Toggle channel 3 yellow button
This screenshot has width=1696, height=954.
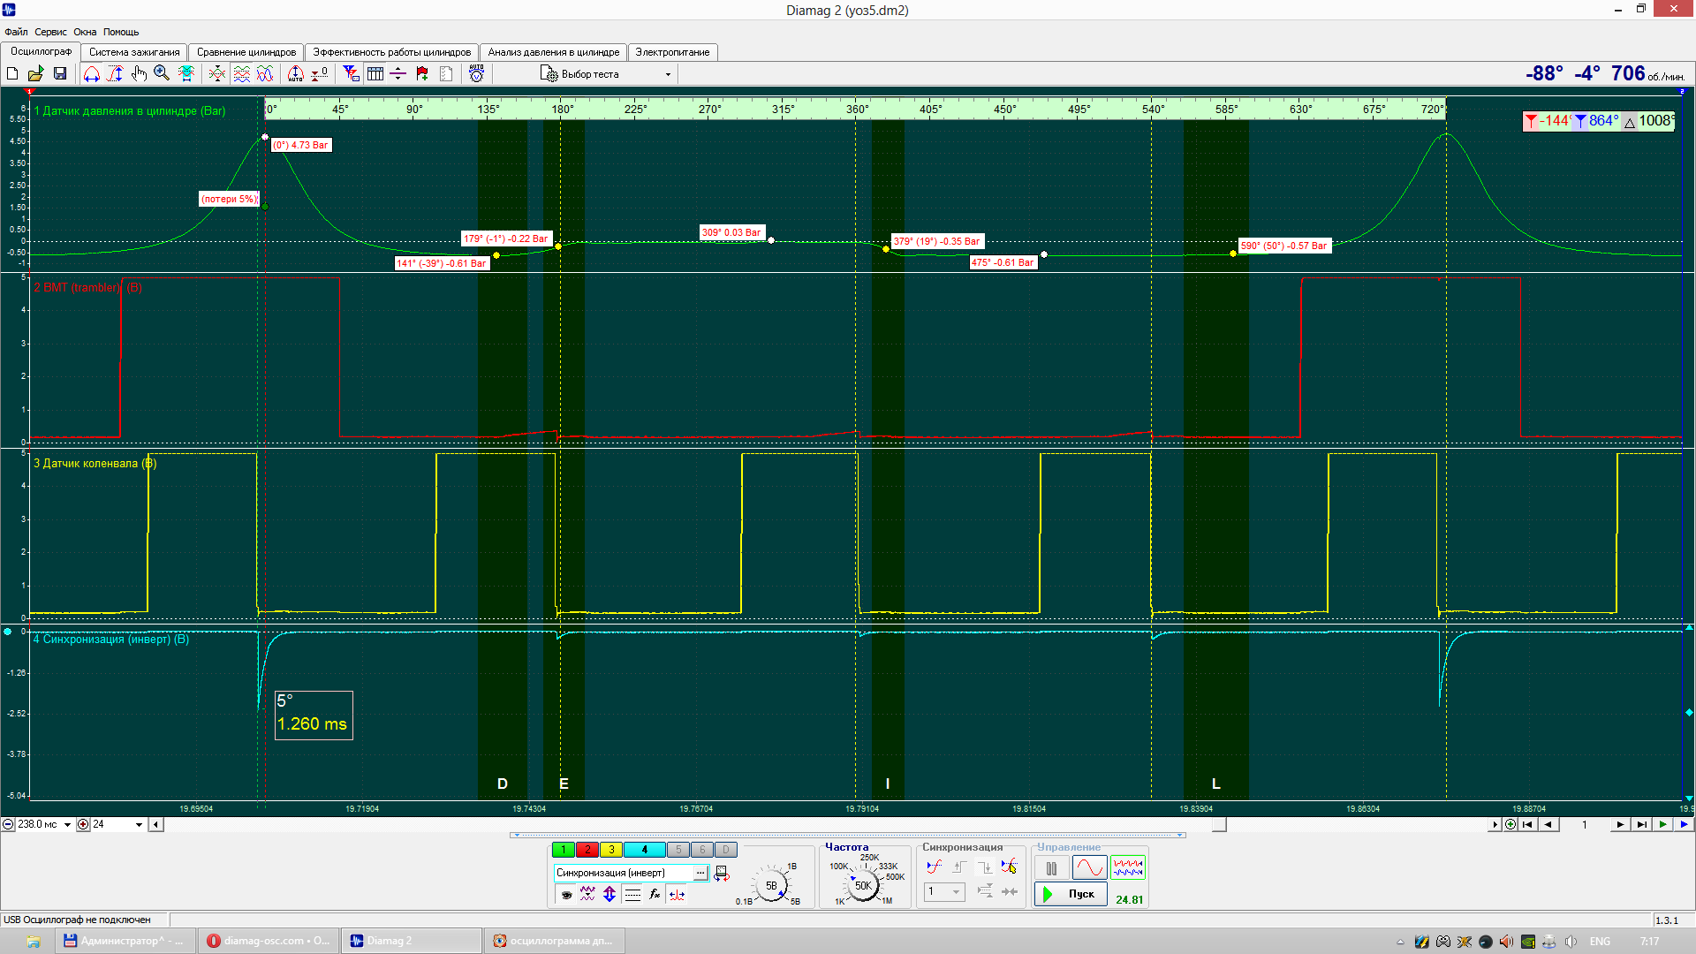611,850
